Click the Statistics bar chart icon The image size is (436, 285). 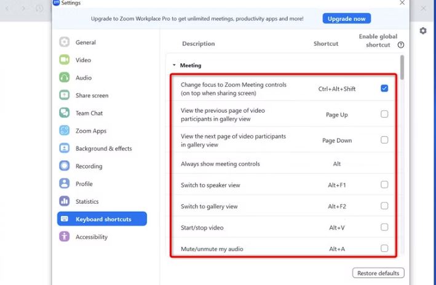point(64,201)
